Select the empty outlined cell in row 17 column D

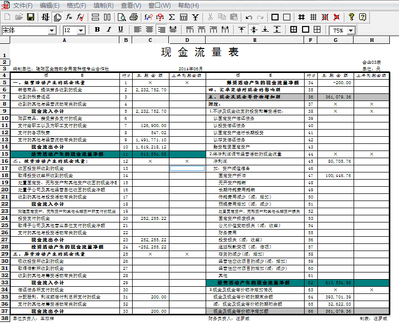point(187,168)
